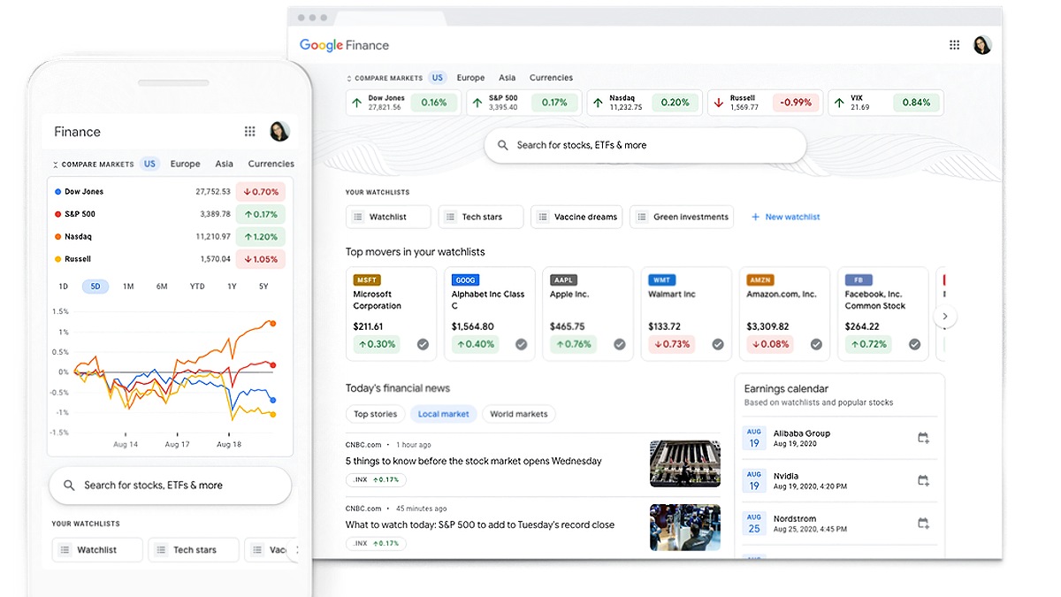This screenshot has height=597, width=1061.
Task: Switch desktop markets to Europe tab
Action: (x=470, y=78)
